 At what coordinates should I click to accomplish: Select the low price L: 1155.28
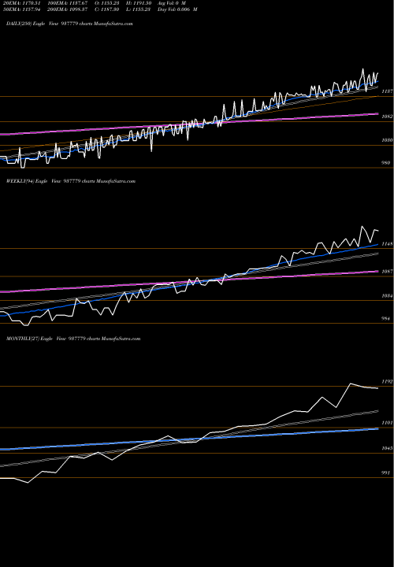(x=139, y=9)
